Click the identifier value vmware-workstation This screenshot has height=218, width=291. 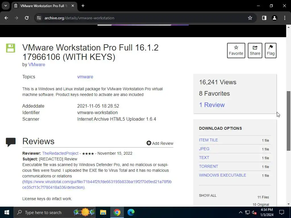(x=97, y=112)
